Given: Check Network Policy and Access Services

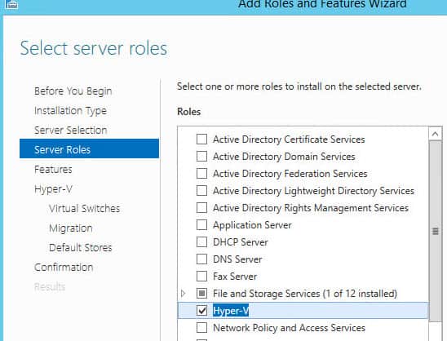Looking at the screenshot, I should click(201, 328).
